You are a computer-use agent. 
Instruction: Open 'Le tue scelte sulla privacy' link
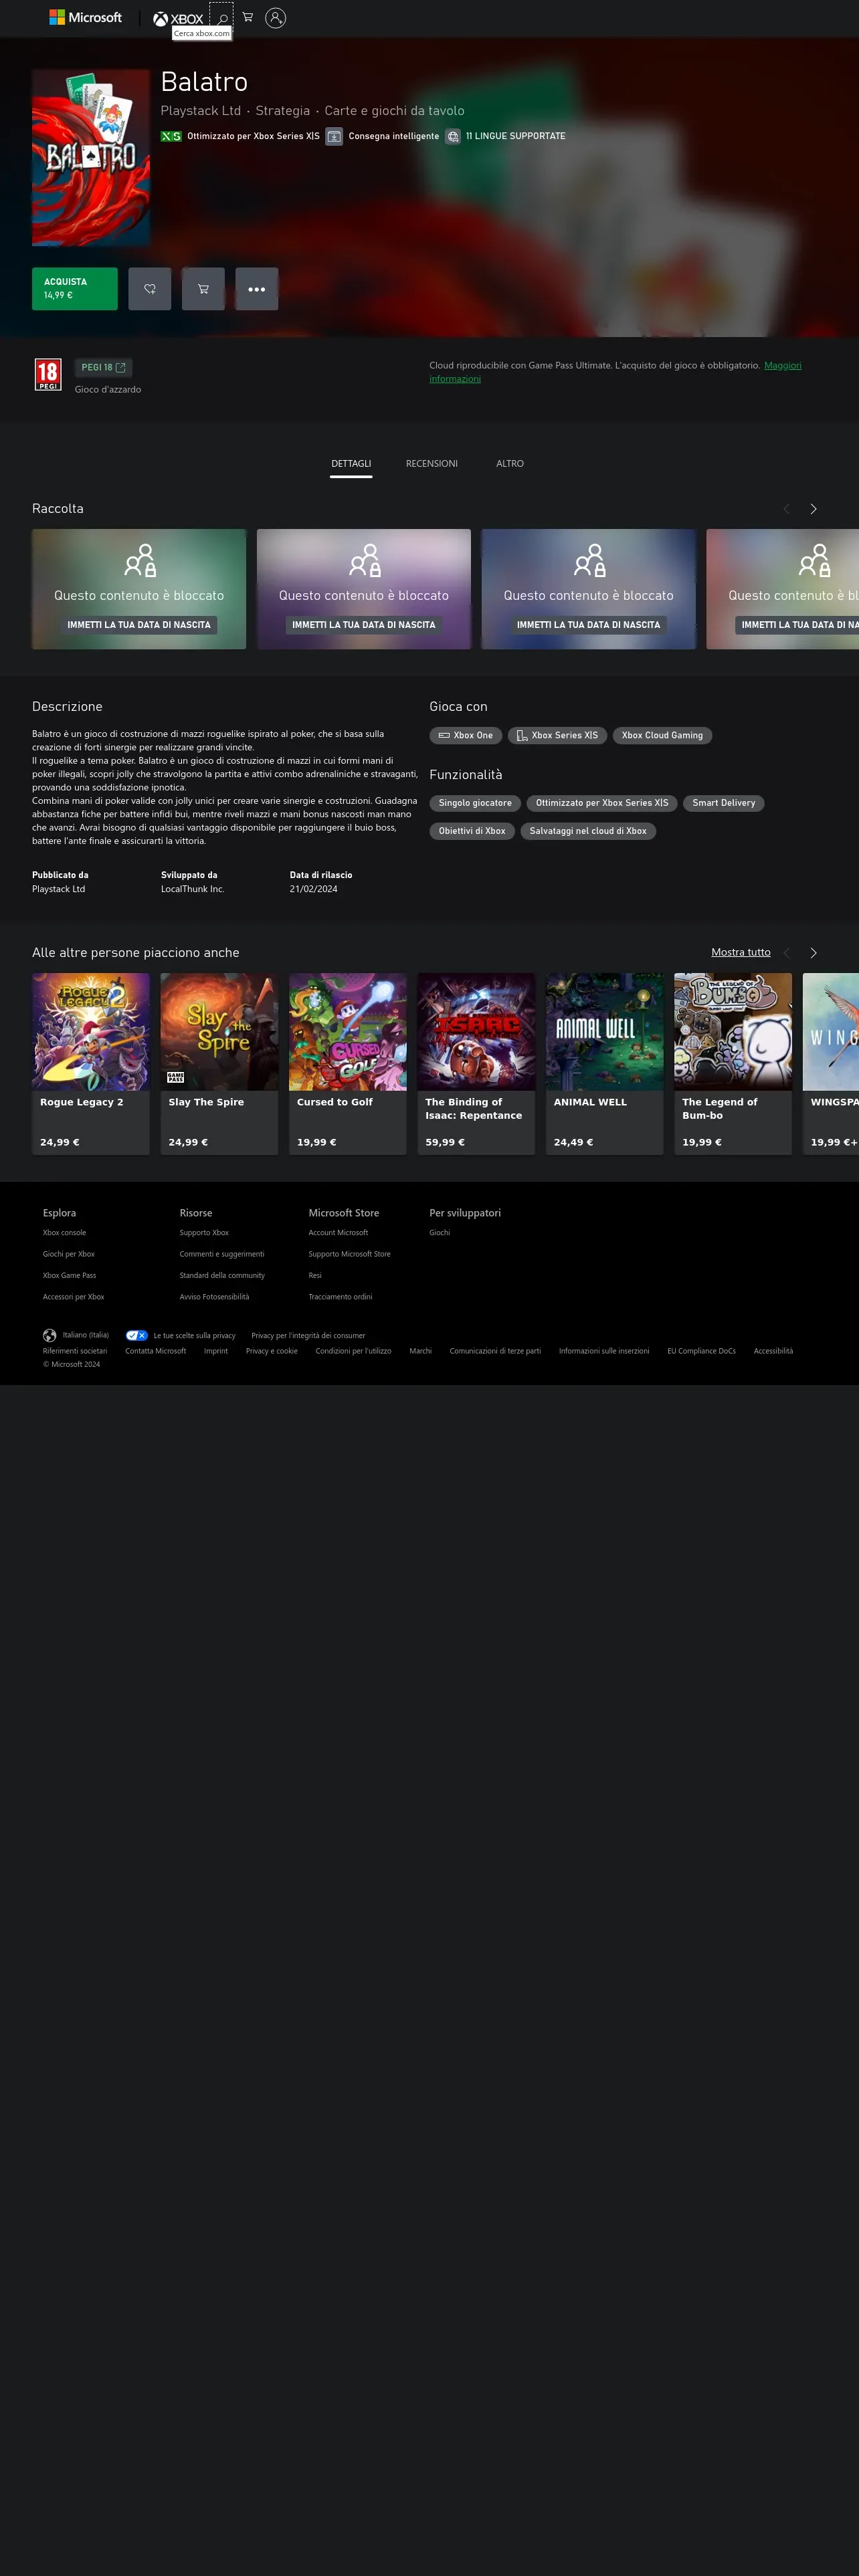[x=195, y=1336]
